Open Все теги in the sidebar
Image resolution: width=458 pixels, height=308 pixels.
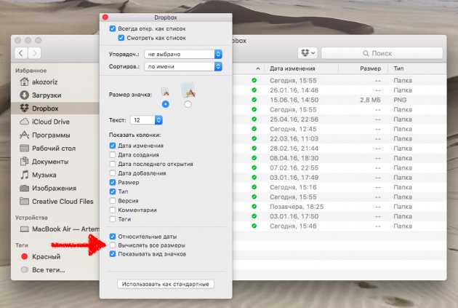[x=55, y=270]
